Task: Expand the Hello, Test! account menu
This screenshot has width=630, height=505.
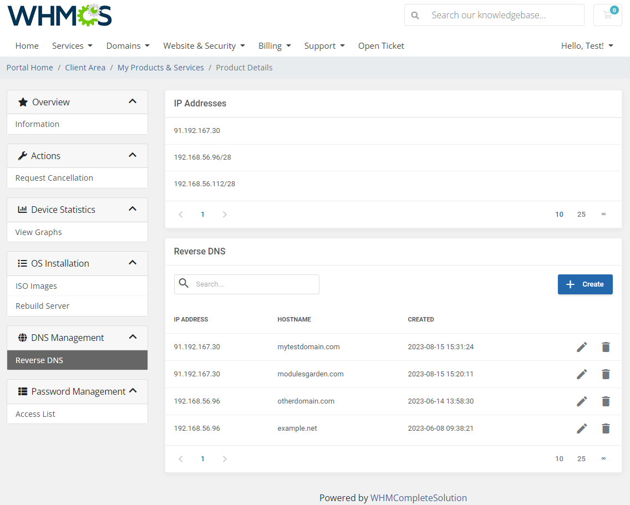Action: click(587, 46)
